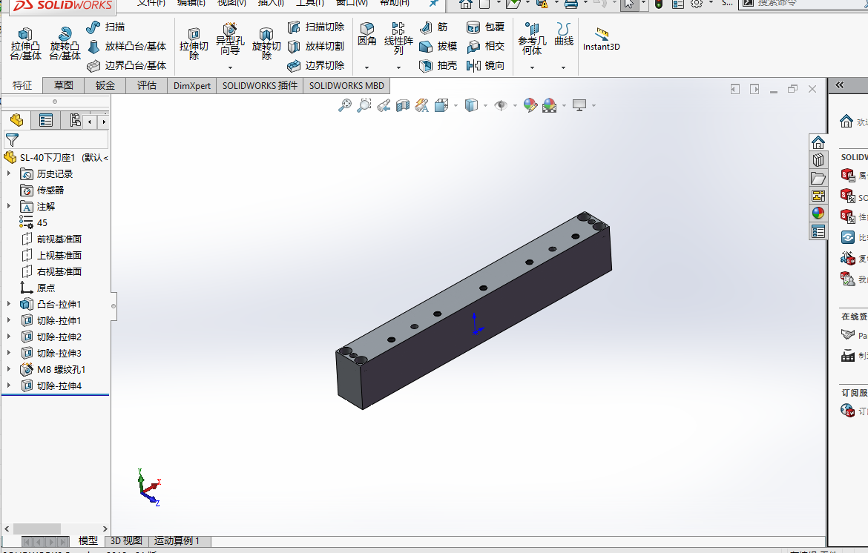Open the ConfigurationManager tab icon
The image size is (868, 553).
tap(73, 120)
